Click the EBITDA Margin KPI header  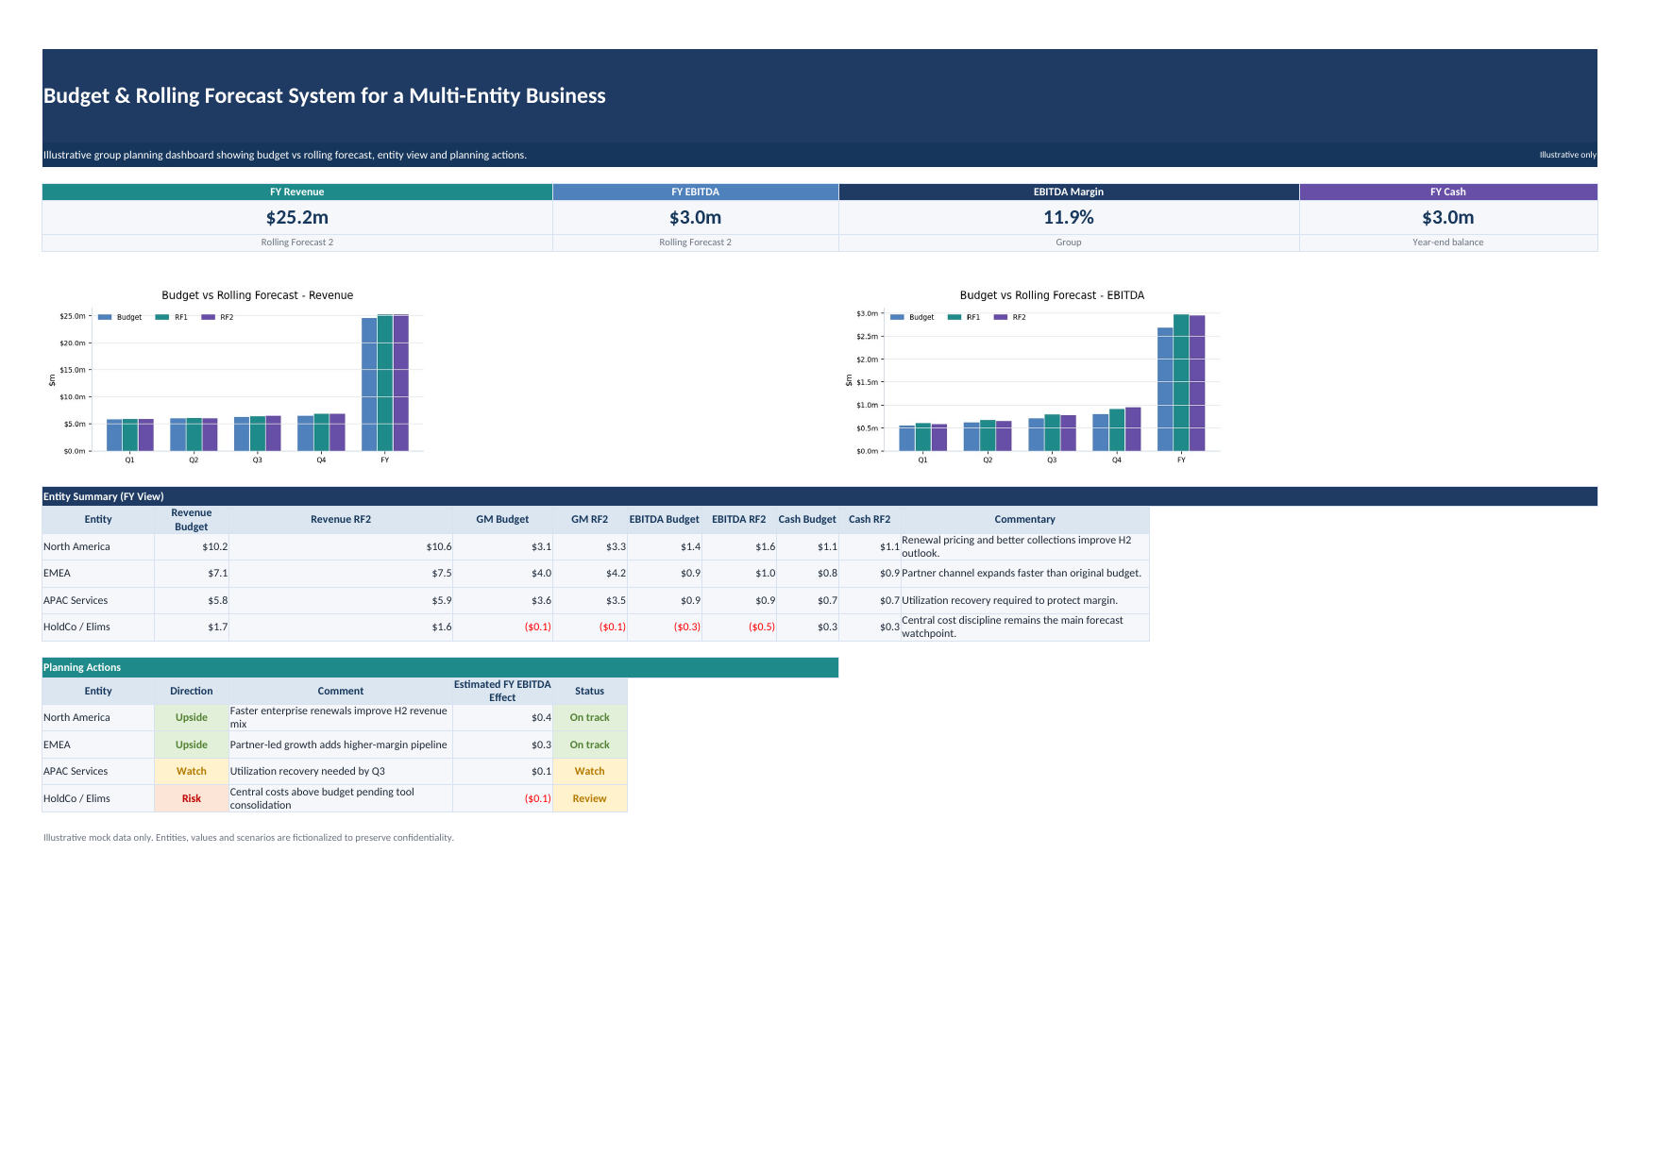1069,192
